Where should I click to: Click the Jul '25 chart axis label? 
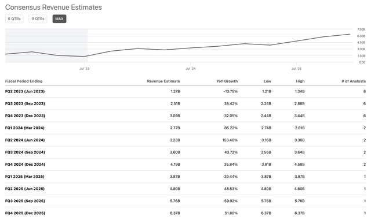pos(296,69)
